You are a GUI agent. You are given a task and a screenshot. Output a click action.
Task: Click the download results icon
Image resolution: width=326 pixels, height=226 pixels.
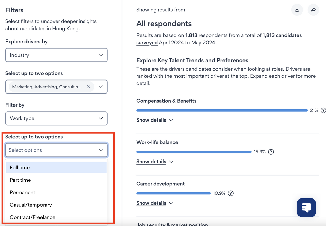[297, 10]
